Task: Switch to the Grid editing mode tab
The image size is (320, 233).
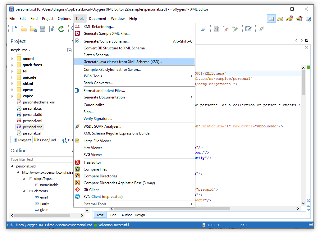Action: pyautogui.click(x=113, y=215)
